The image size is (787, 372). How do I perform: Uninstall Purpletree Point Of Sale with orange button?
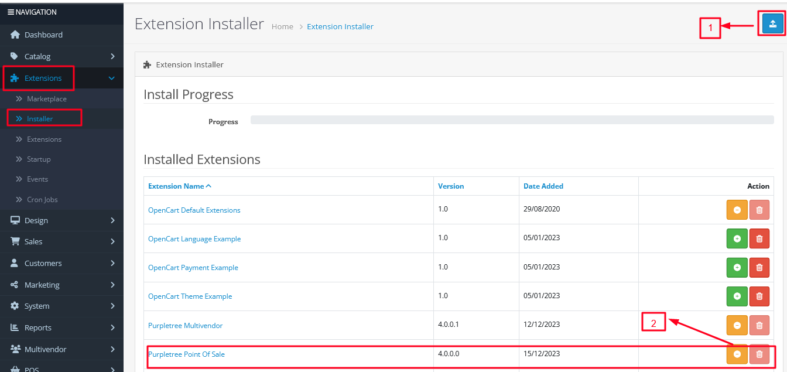(x=737, y=354)
